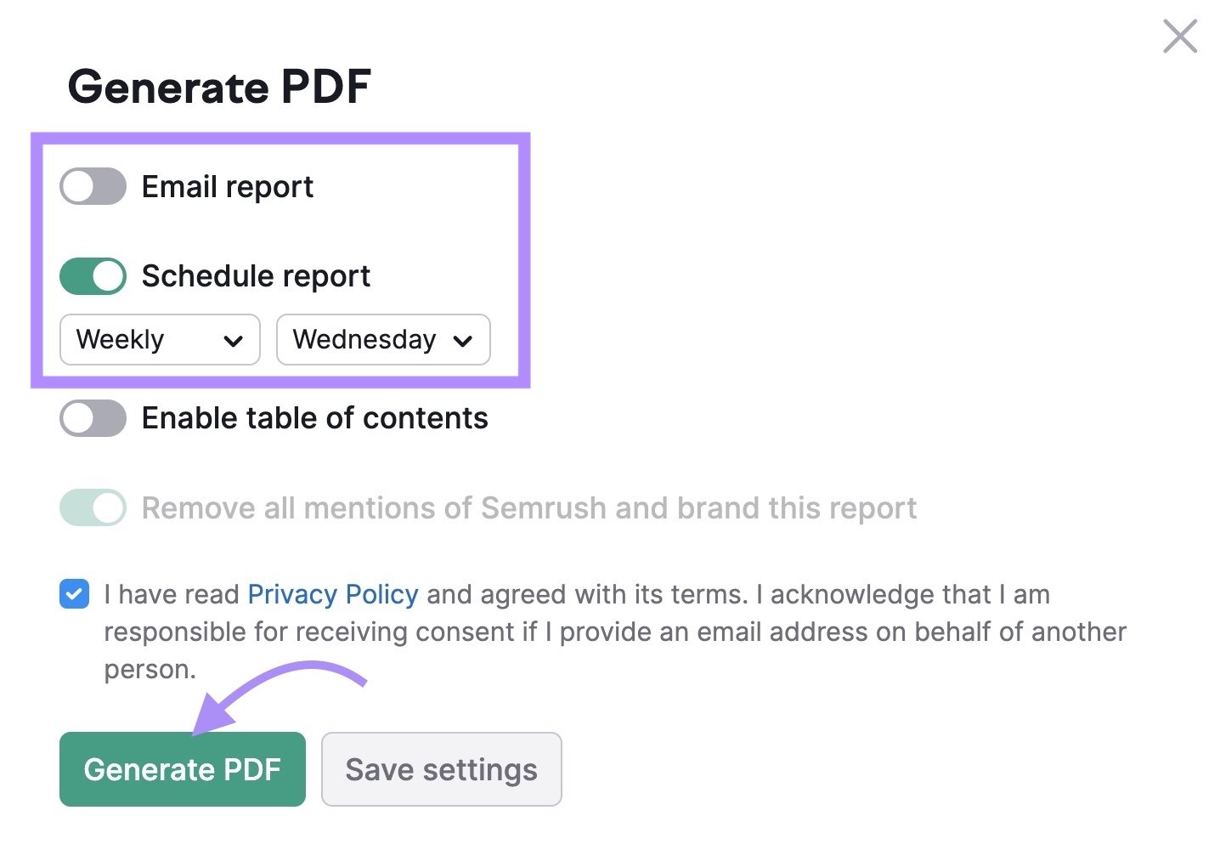Click the Generate PDF dialog title
The height and width of the screenshot is (867, 1220).
pyautogui.click(x=220, y=85)
